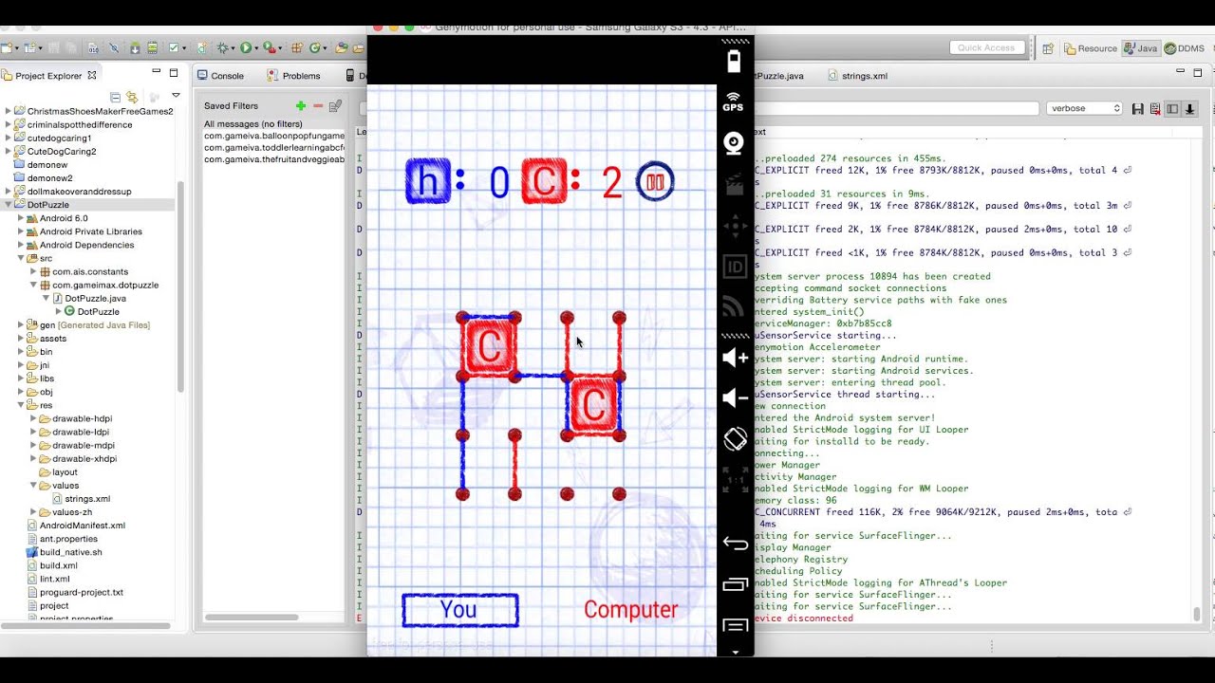This screenshot has height=683, width=1215.
Task: Select proguard-project.txt file
Action: click(x=75, y=592)
